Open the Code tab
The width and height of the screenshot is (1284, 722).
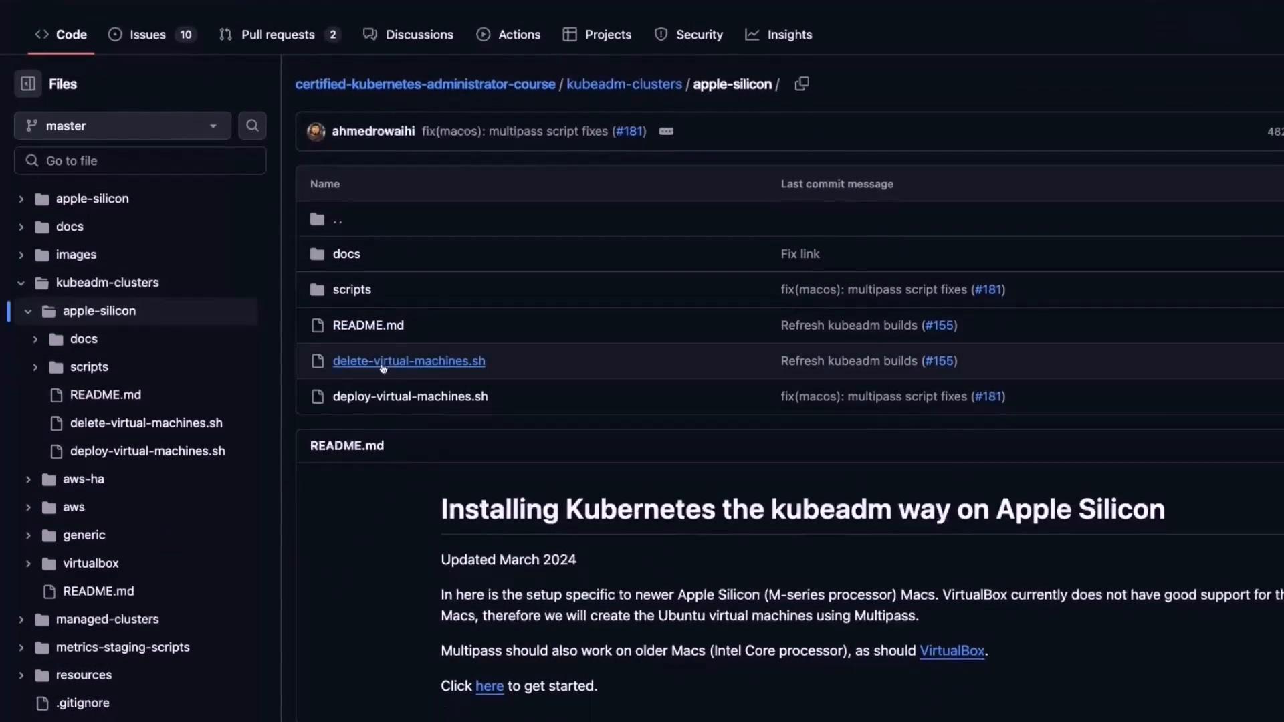pyautogui.click(x=61, y=35)
